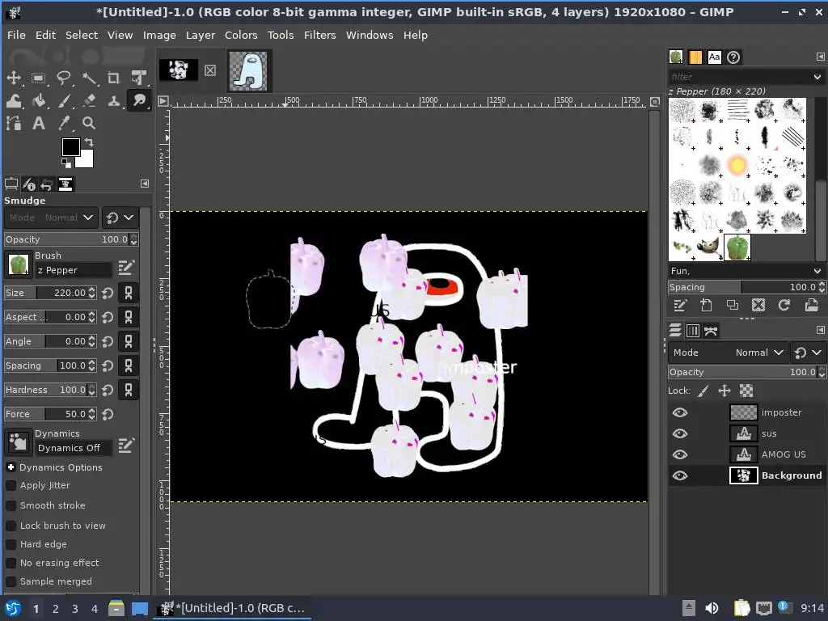This screenshot has width=828, height=621.
Task: Toggle visibility of sus layer
Action: coord(679,433)
